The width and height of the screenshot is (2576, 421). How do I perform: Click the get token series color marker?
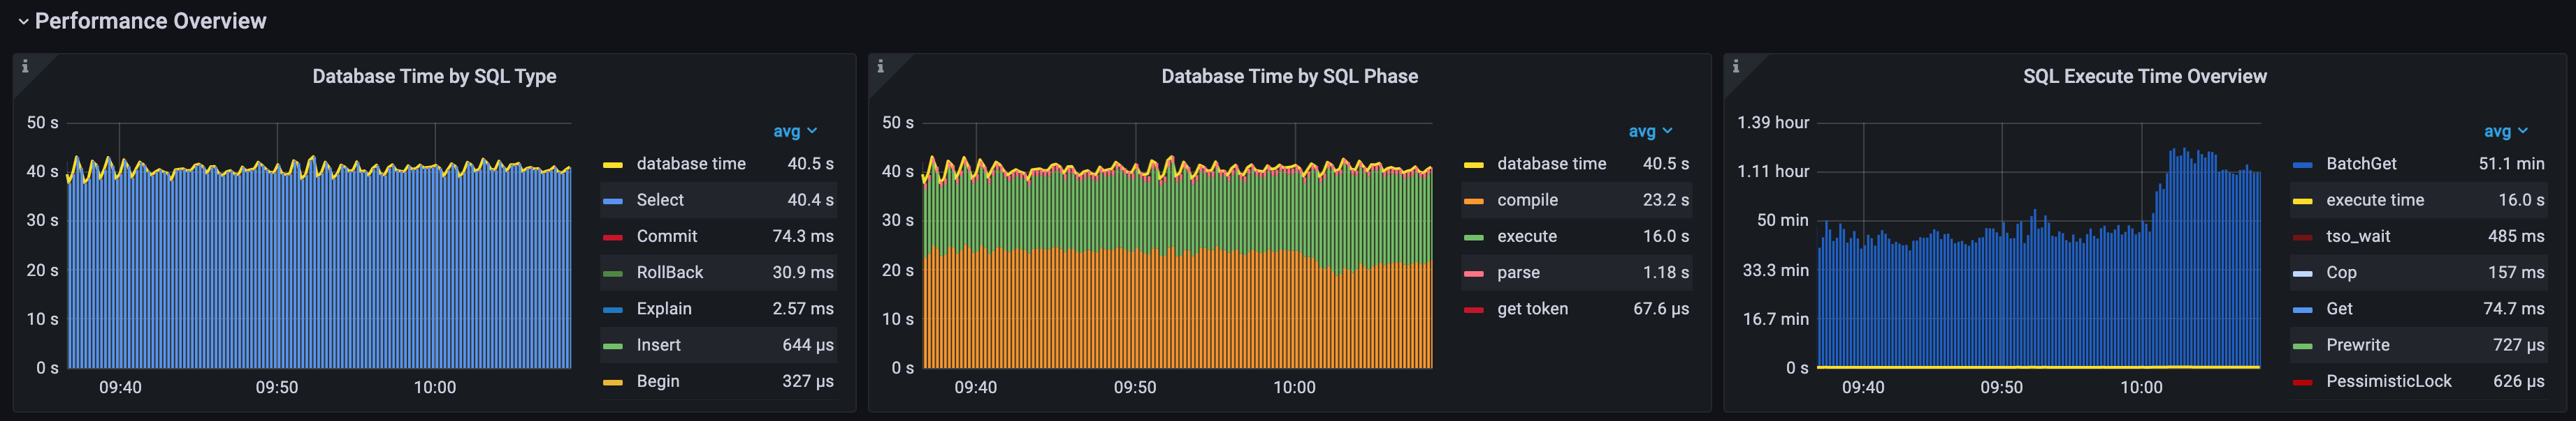(x=1473, y=310)
